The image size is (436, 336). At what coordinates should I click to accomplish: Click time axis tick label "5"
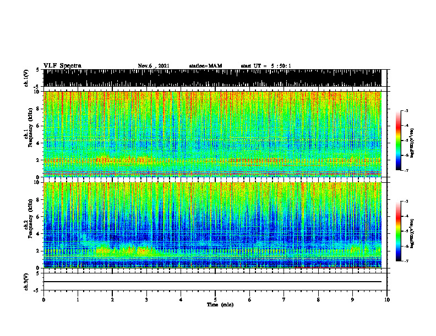click(215, 300)
